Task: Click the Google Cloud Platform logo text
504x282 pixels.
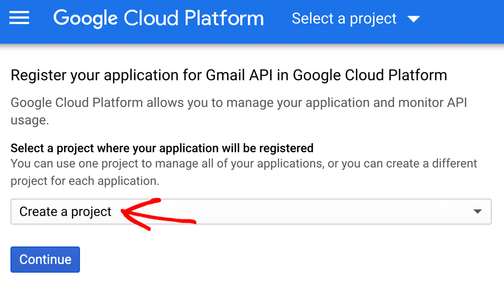Action: pos(159,18)
